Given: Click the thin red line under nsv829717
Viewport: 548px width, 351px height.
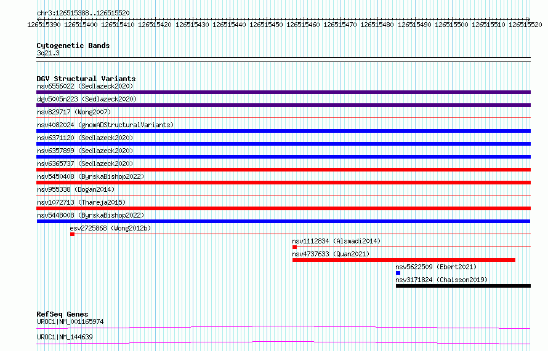Looking at the screenshot, I should pyautogui.click(x=283, y=118).
